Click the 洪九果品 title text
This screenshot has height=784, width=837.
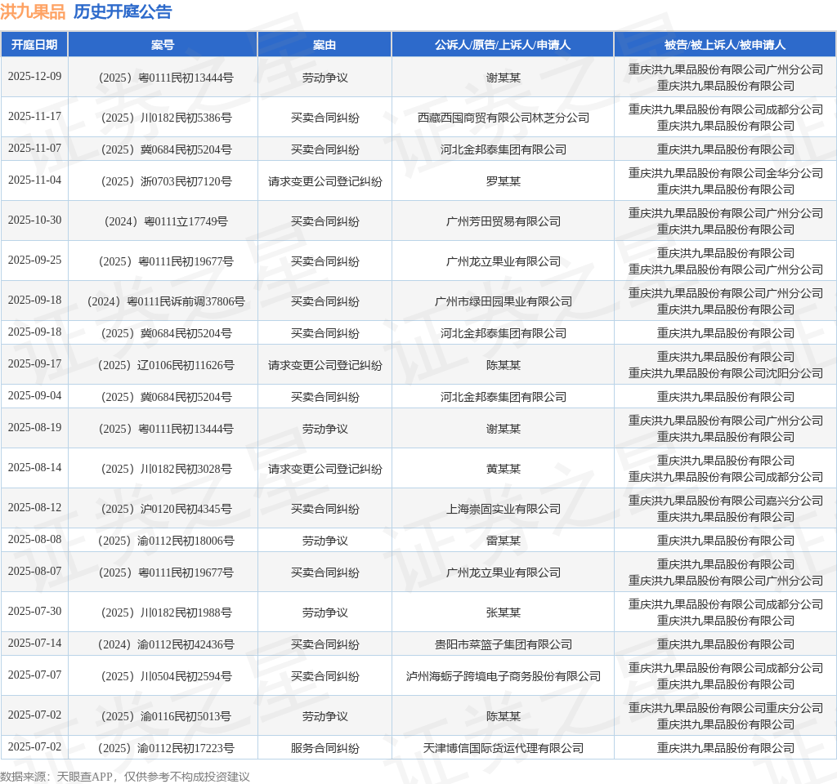coord(33,11)
